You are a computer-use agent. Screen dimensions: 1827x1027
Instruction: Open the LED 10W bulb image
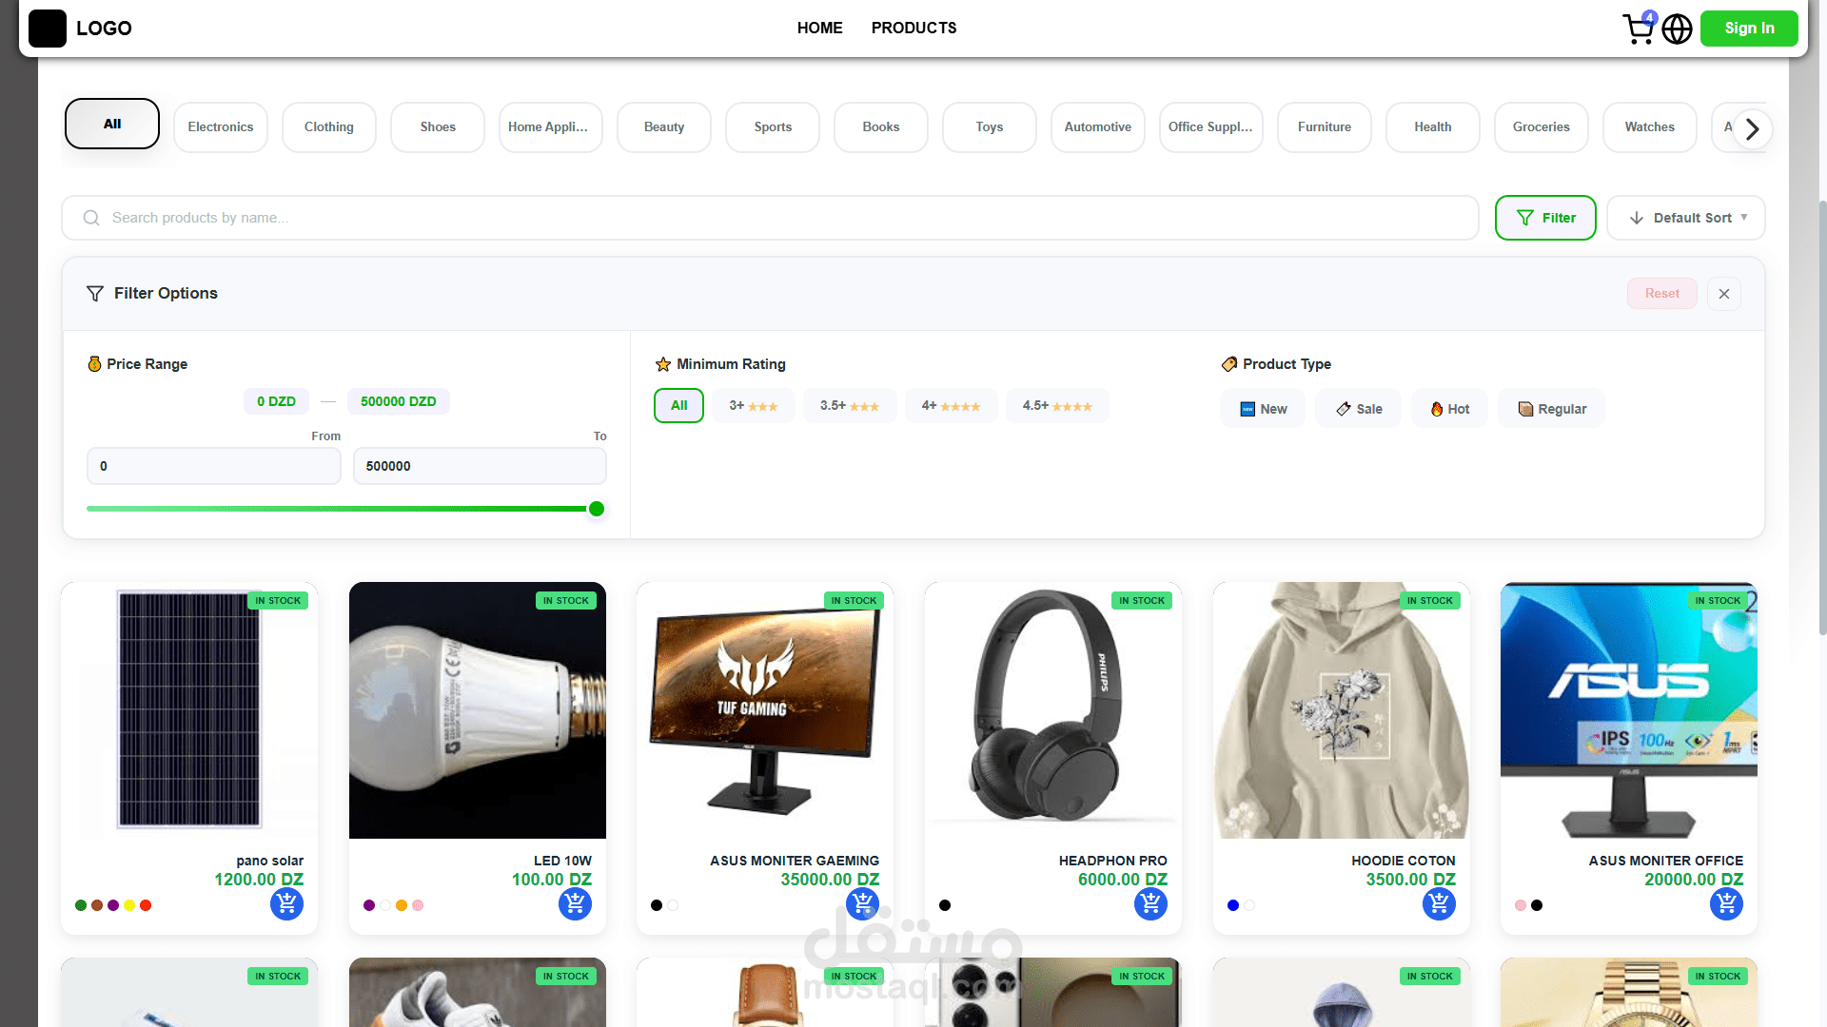click(478, 710)
